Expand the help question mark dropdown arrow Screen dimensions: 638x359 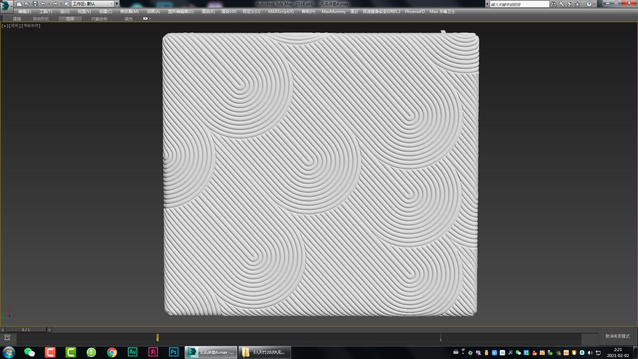pyautogui.click(x=594, y=4)
